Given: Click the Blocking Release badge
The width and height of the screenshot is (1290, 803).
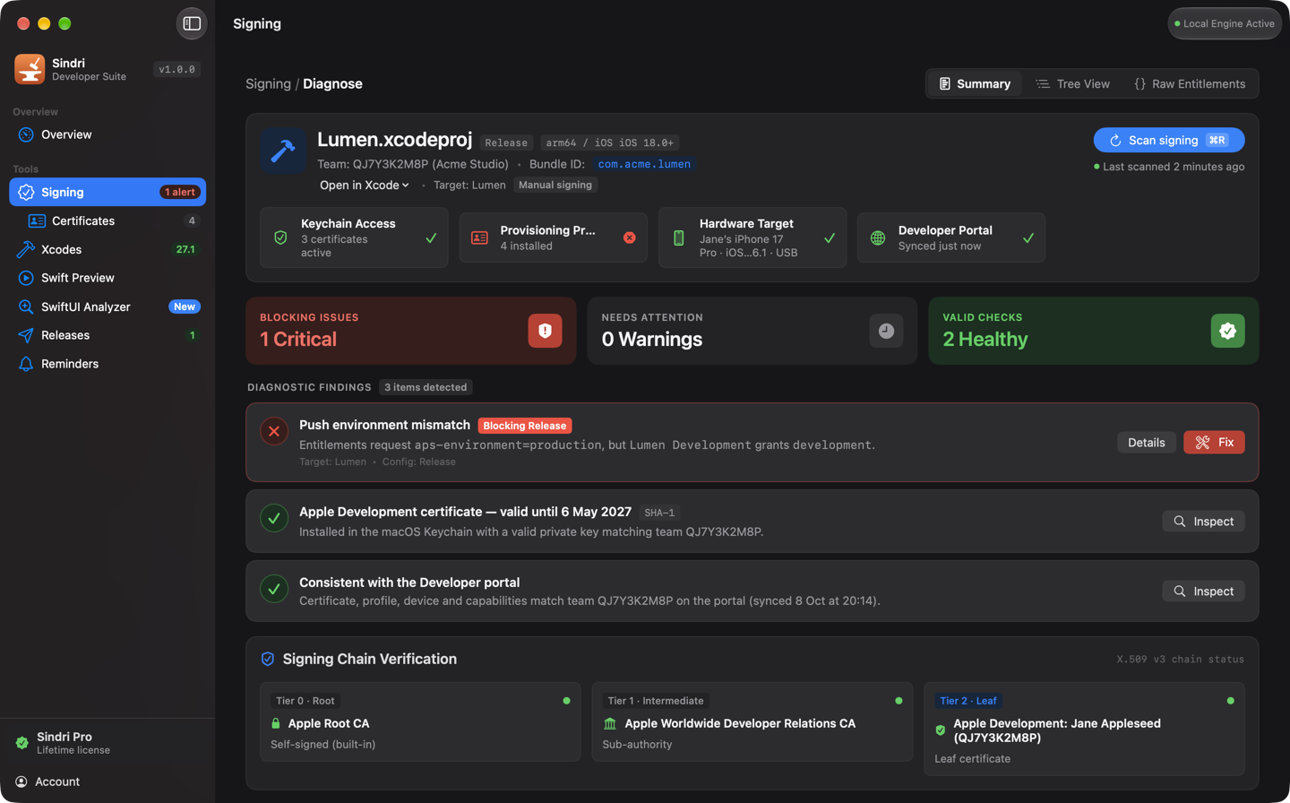Looking at the screenshot, I should [525, 426].
